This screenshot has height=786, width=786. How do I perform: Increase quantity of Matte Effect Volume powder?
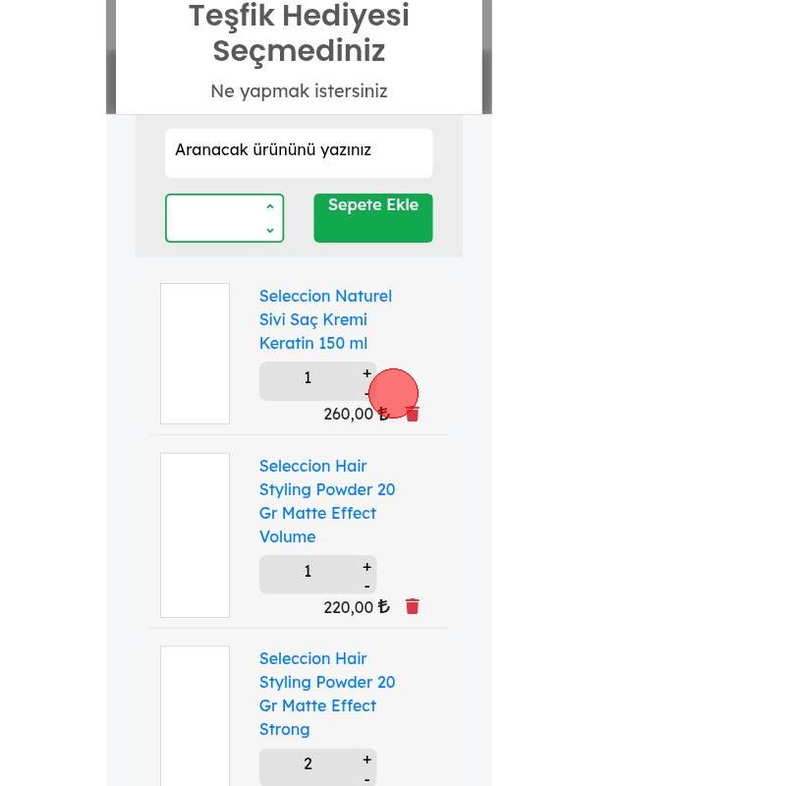(367, 567)
